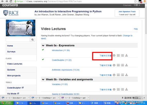Click the Coursera logo

(x=10, y=5)
